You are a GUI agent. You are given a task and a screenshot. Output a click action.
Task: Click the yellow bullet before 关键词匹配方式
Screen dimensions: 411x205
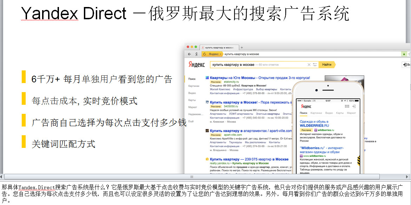24,142
